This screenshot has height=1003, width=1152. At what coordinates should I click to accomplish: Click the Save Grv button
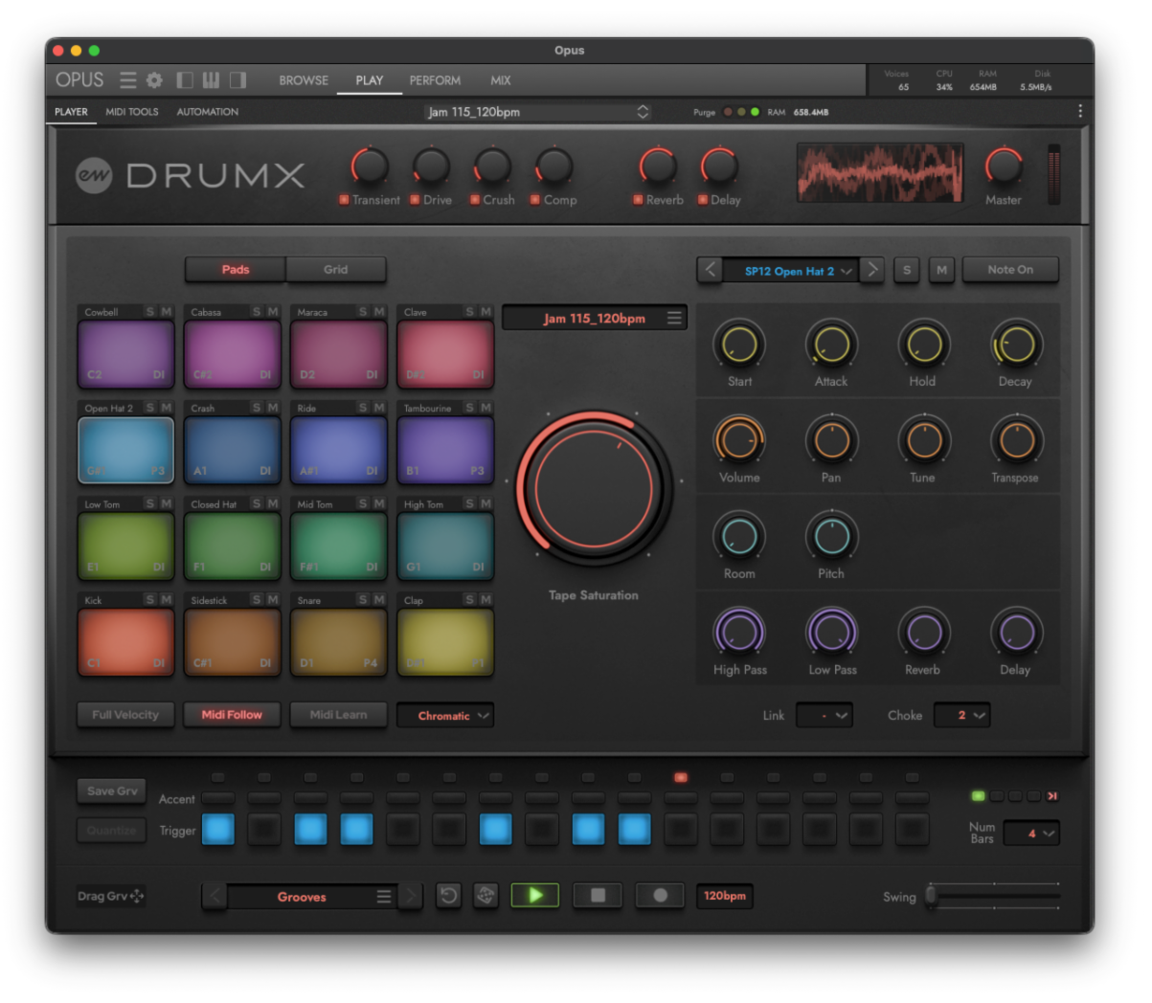111,791
